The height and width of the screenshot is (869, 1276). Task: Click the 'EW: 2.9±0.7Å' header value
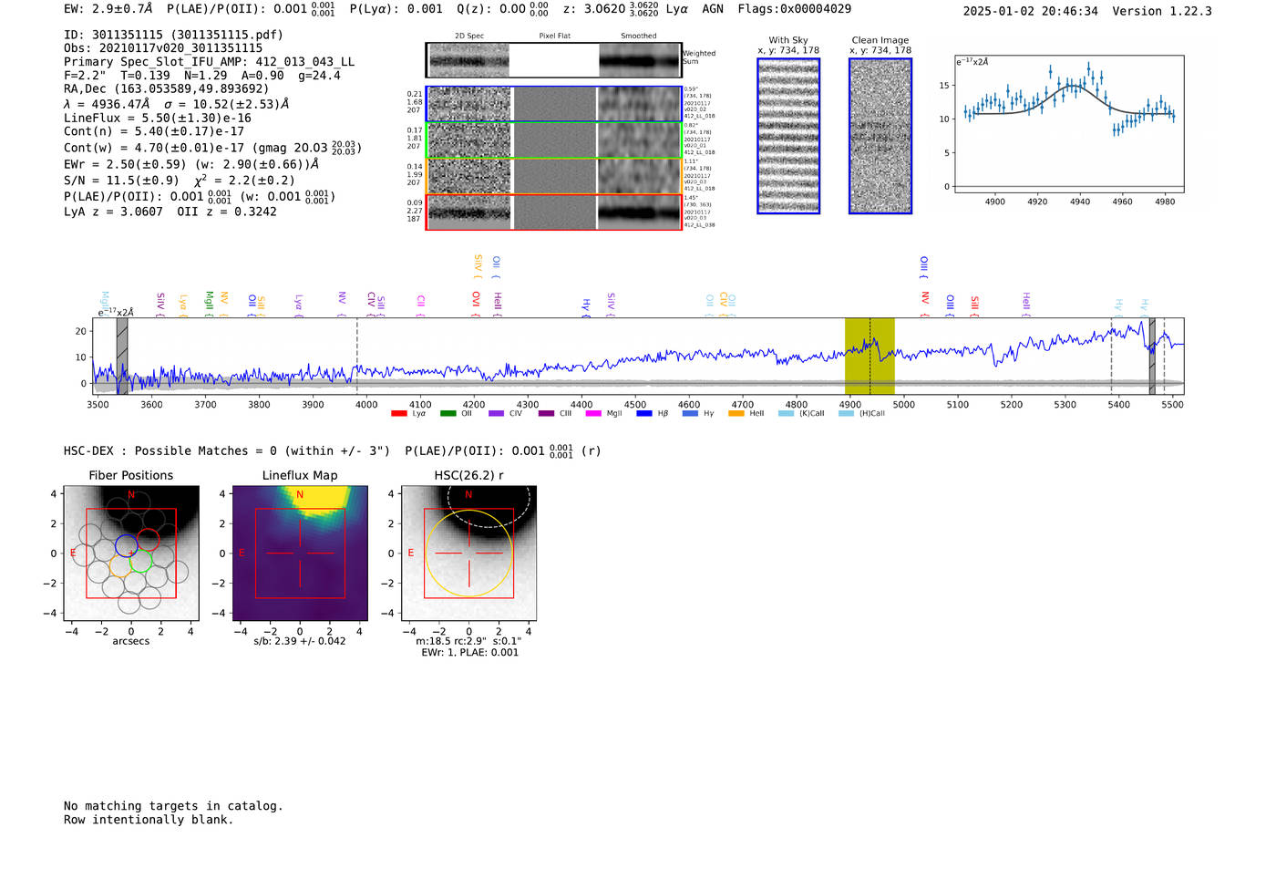coord(108,8)
